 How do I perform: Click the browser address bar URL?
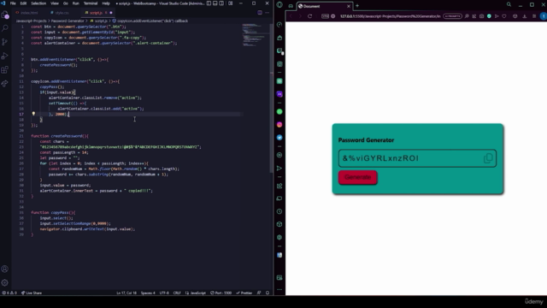coord(390,16)
